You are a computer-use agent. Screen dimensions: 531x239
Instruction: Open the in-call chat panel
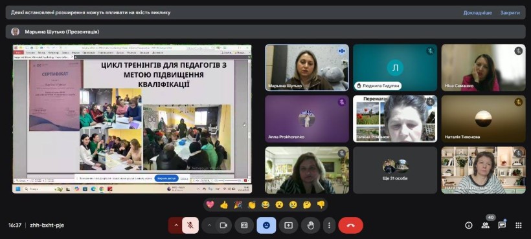point(502,225)
